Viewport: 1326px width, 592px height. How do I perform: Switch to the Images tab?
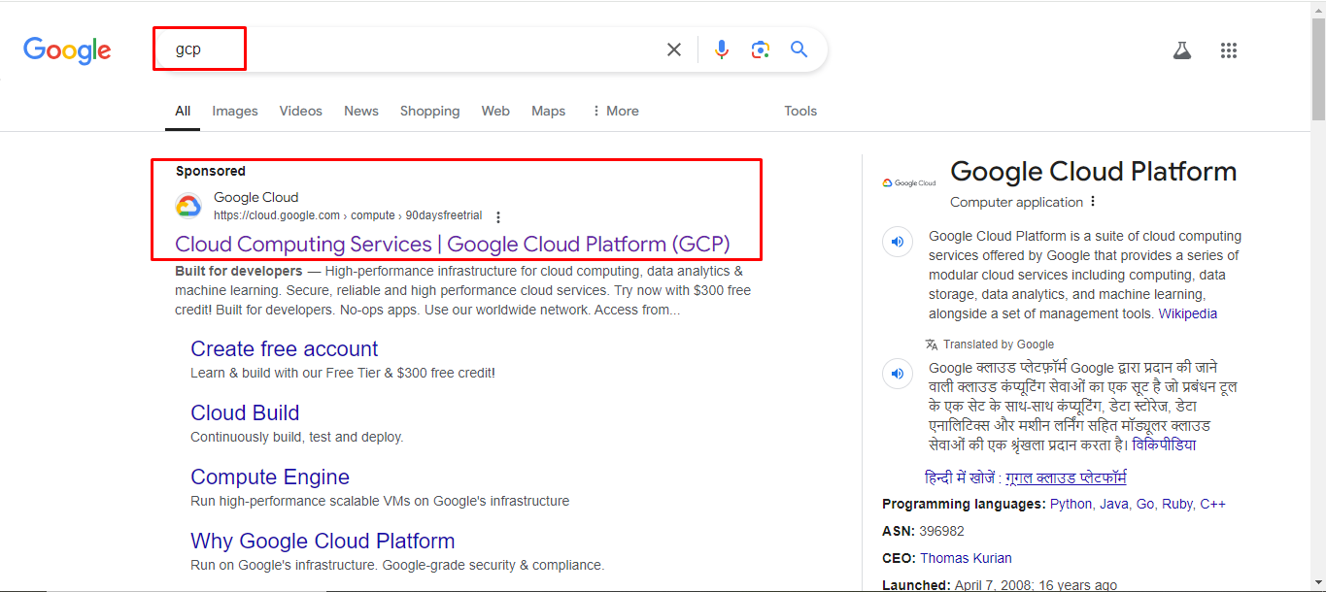[235, 111]
